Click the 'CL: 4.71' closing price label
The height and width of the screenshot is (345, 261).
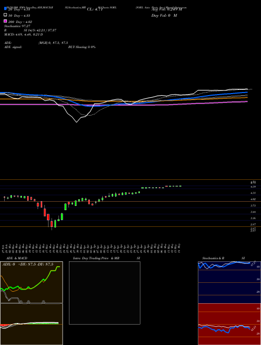[94, 9]
